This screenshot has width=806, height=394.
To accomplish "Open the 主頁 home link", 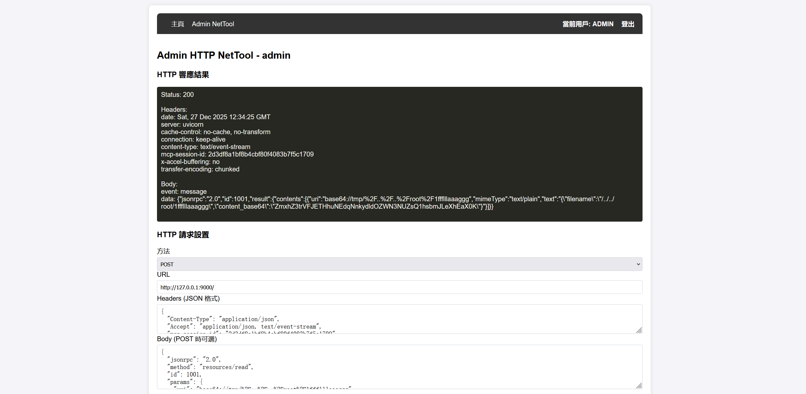I will [177, 24].
